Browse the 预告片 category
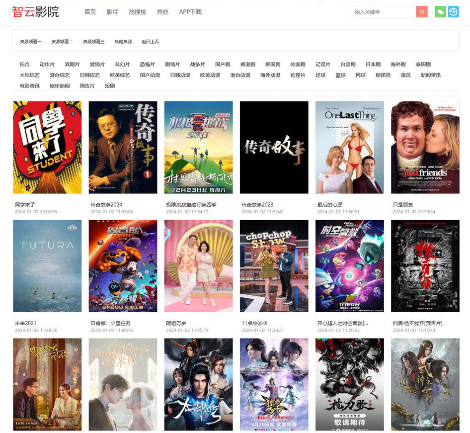Screen dimensions: 470x433 87,86
